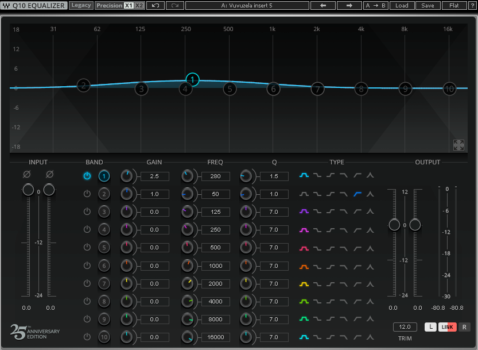Disable band 1 power button
This screenshot has width=478, height=350.
click(87, 176)
